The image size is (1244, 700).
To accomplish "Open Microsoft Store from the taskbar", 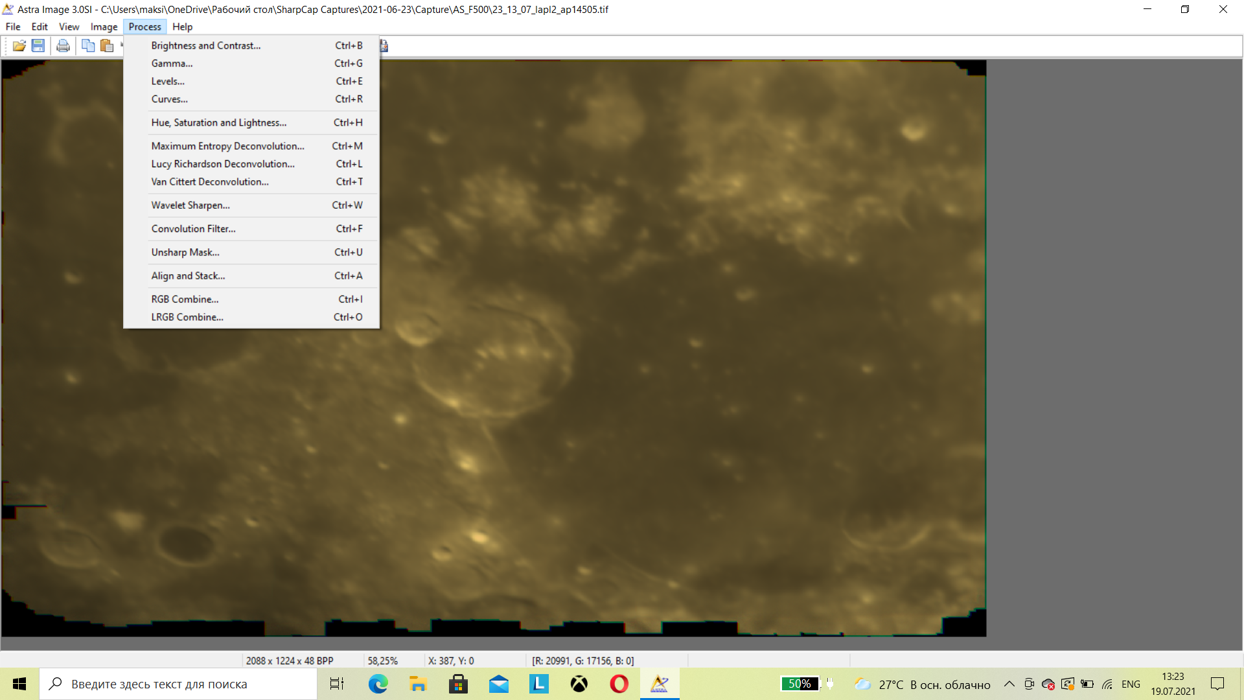I will [458, 684].
